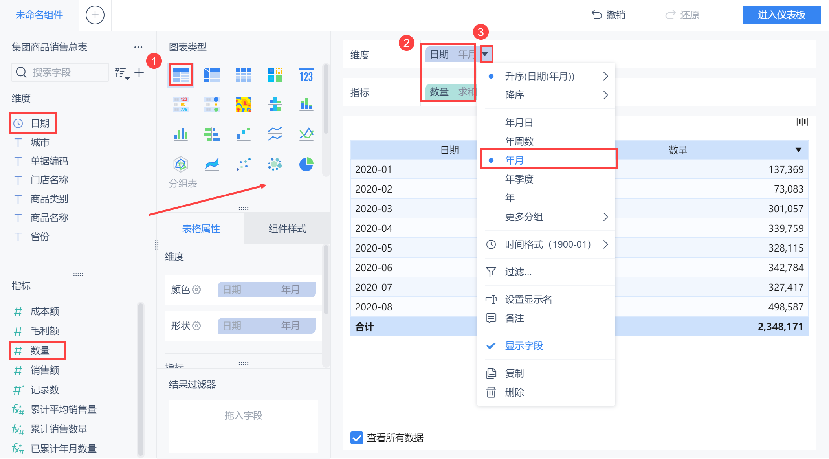Open the color settings gear icon

(x=197, y=290)
